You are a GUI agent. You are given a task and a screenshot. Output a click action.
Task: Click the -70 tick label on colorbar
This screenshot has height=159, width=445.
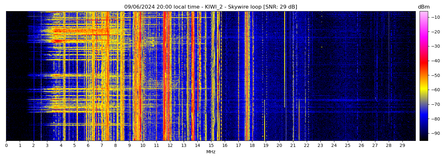[435, 104]
